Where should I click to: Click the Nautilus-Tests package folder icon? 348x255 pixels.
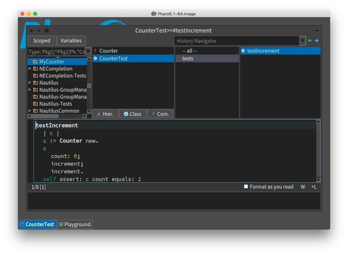tap(35, 104)
